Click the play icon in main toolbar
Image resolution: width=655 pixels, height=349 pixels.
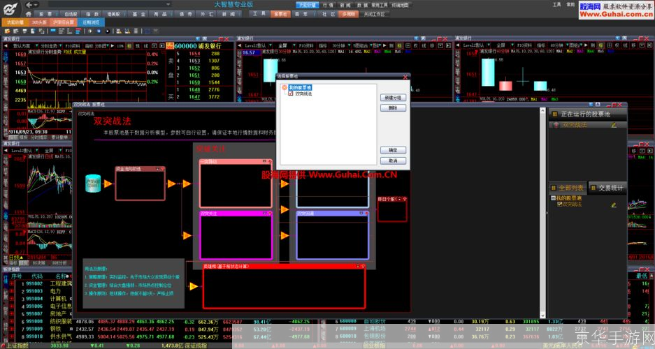pos(90,31)
